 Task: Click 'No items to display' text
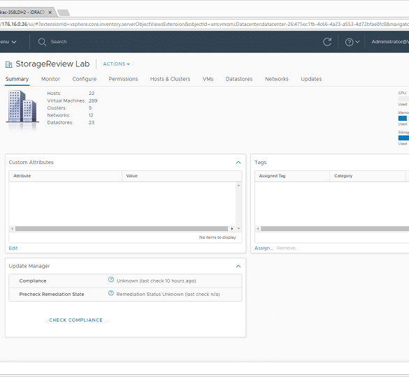tap(217, 237)
